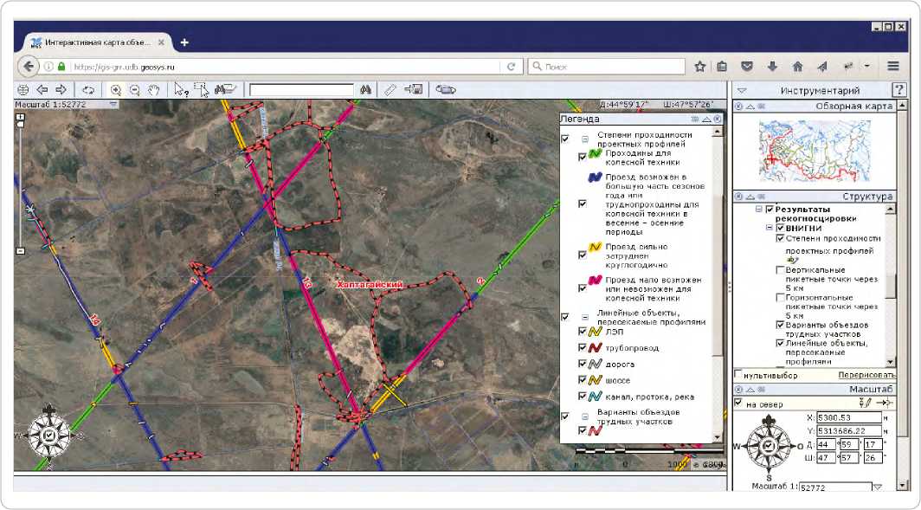Image resolution: width=921 pixels, height=510 pixels.
Task: Collapse the ВНИГНИ tree node
Action: click(x=769, y=228)
